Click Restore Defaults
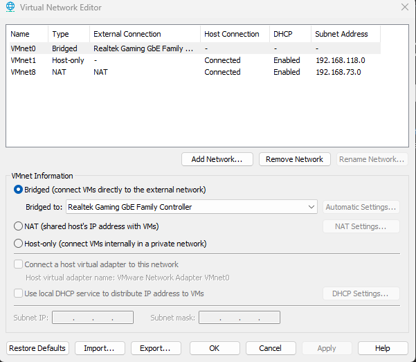Viewport: 416px width, 362px height. [x=37, y=348]
